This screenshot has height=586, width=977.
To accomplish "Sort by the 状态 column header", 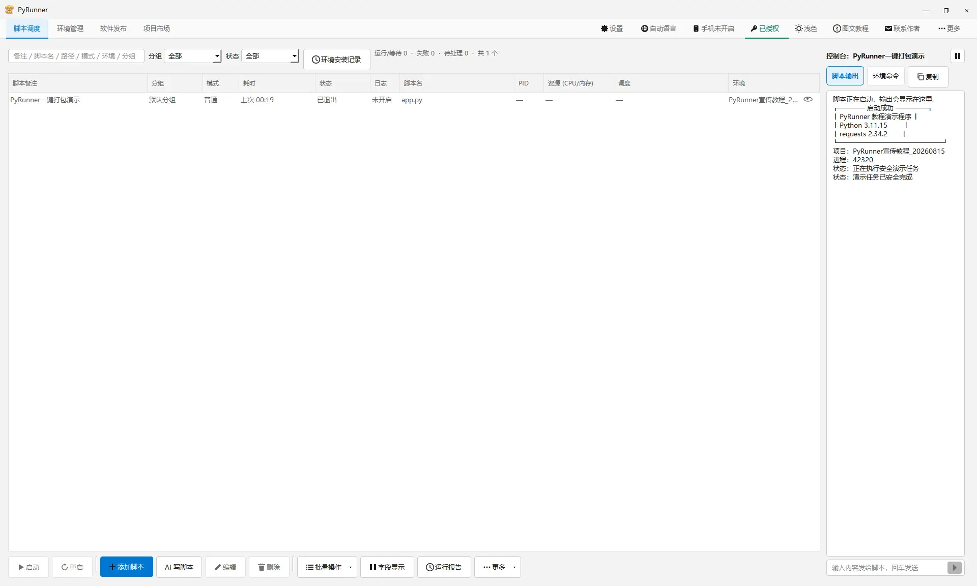I will point(342,83).
